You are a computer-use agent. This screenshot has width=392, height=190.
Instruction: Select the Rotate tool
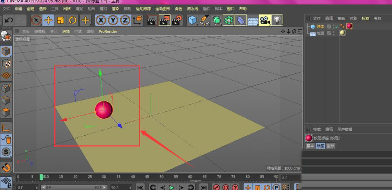coord(73,20)
